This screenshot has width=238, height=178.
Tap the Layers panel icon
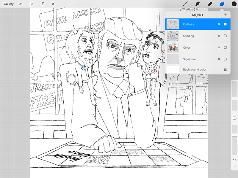pyautogui.click(x=221, y=4)
